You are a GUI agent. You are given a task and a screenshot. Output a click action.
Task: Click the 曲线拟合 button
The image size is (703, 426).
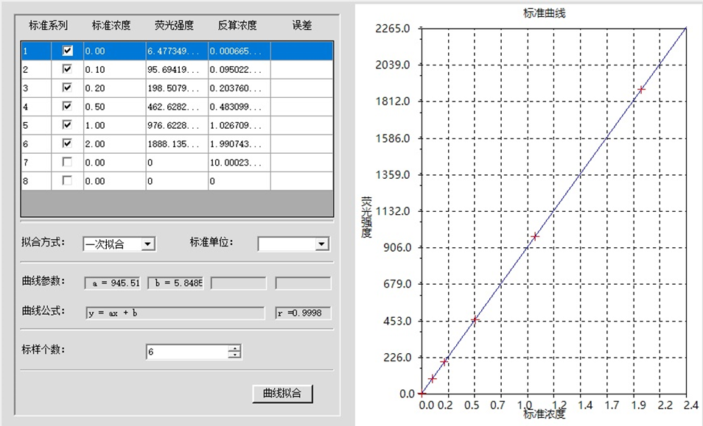point(282,394)
